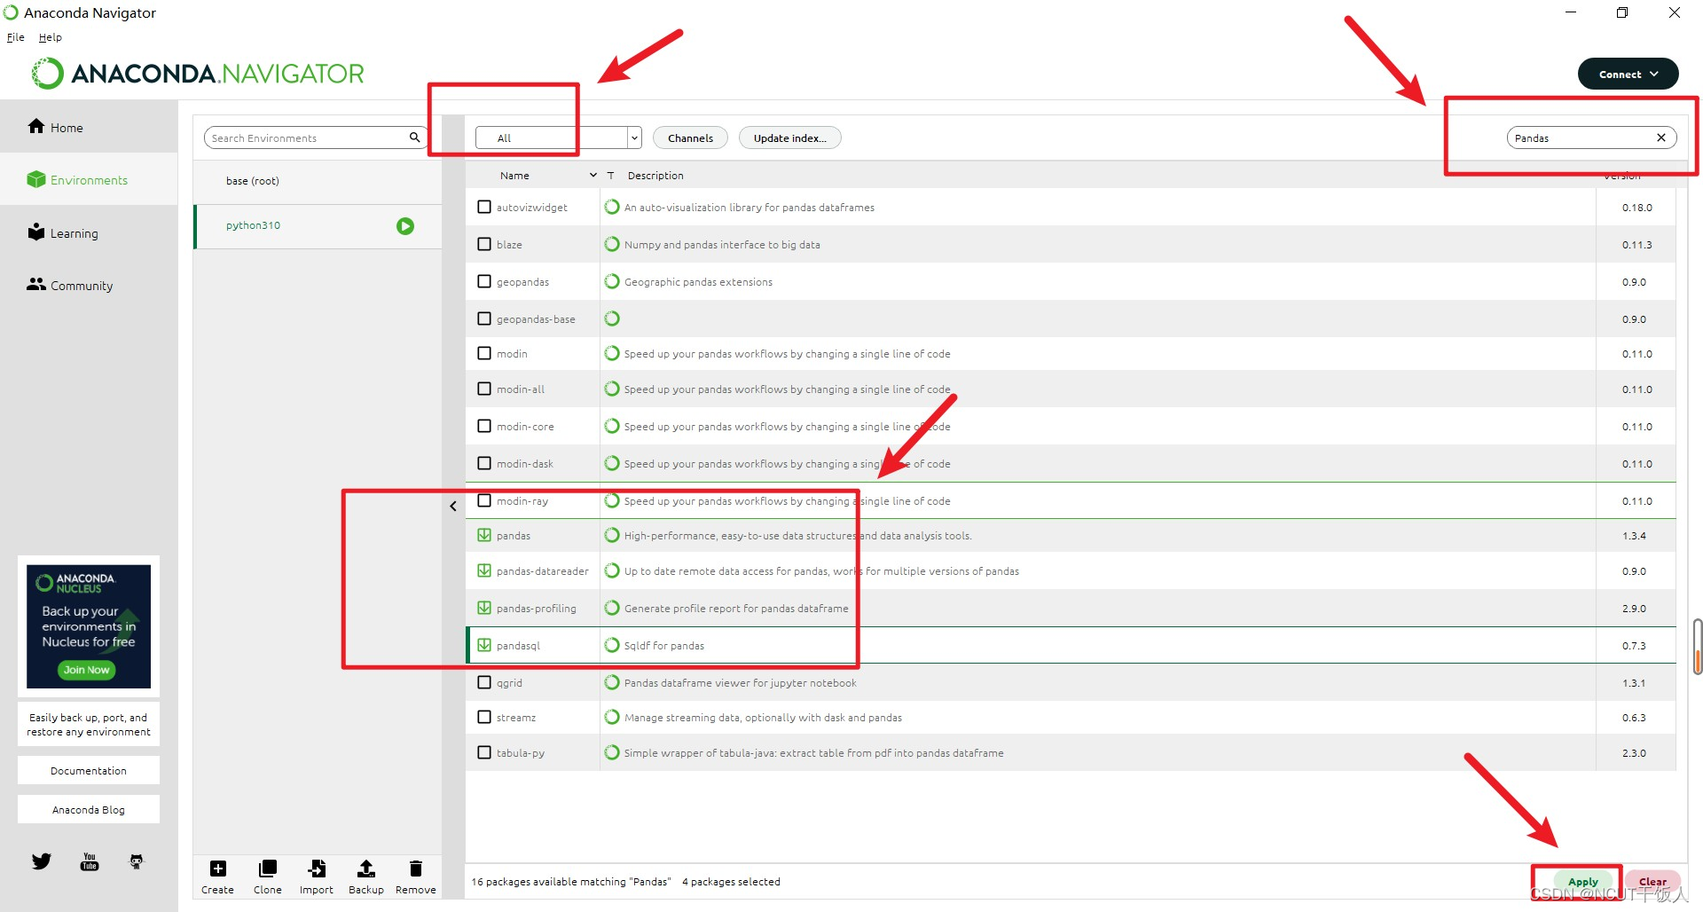Click the Description column header
Screen dimensions: 1703x912
click(x=655, y=175)
